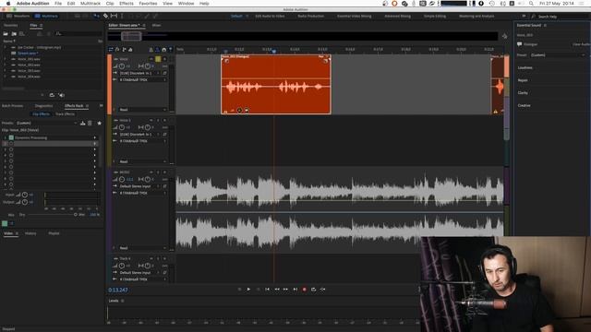Toggle snapping magnet icon in track toolbar
The height and width of the screenshot is (332, 591).
point(164,49)
